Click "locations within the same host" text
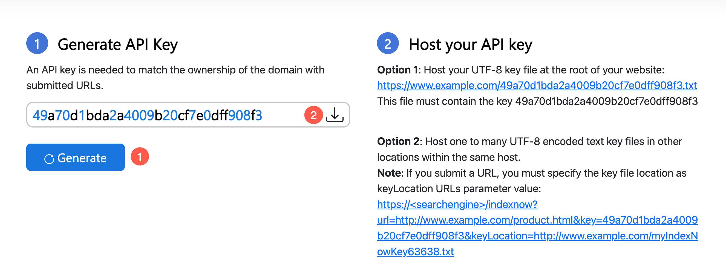This screenshot has width=726, height=267. point(448,157)
